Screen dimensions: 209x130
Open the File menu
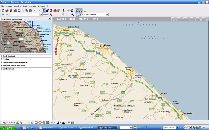2,6
